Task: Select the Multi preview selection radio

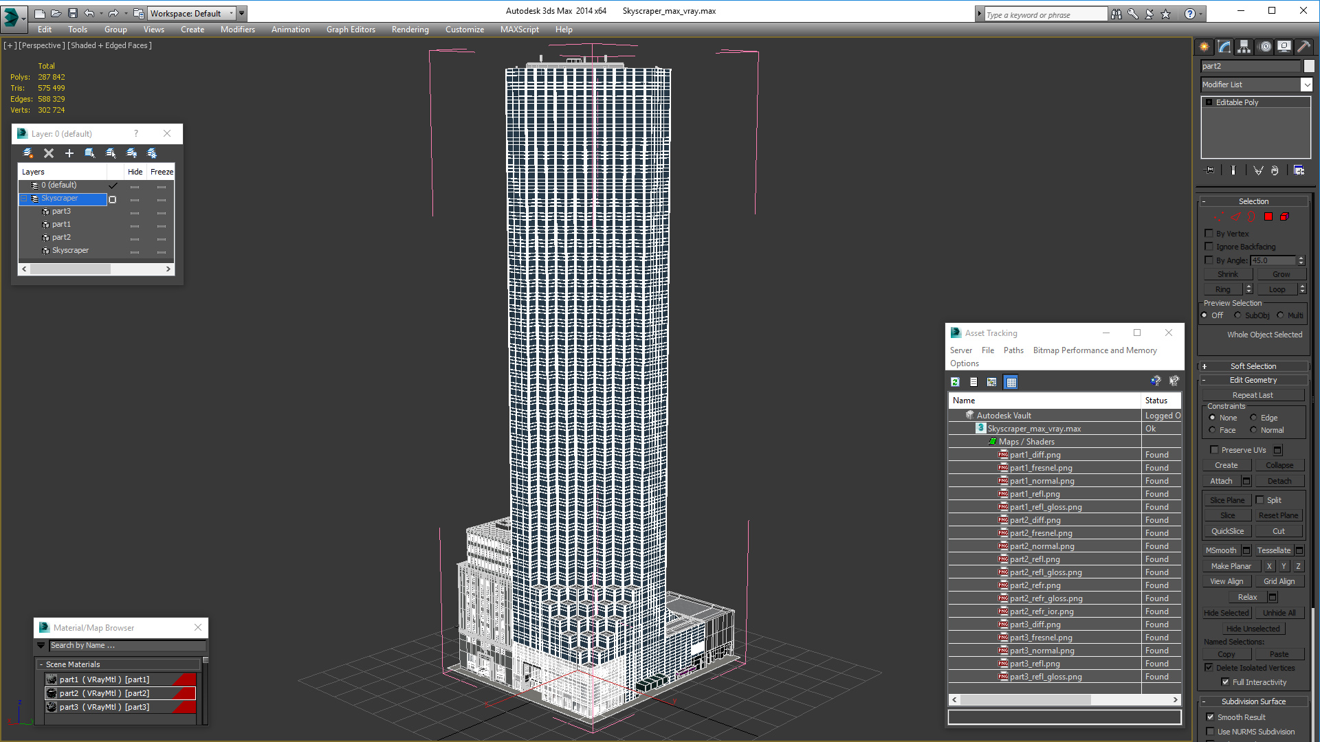Action: tap(1281, 315)
